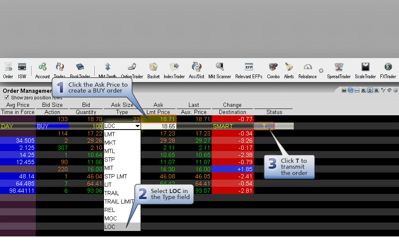Open the Account window

point(43,71)
